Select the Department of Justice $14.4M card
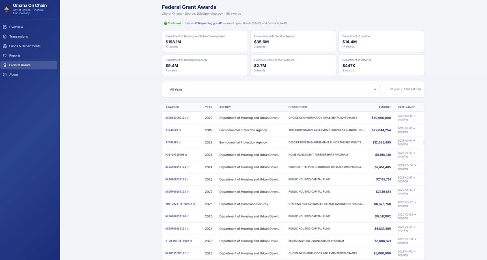Image resolution: width=487 pixels, height=260 pixels. click(x=382, y=41)
